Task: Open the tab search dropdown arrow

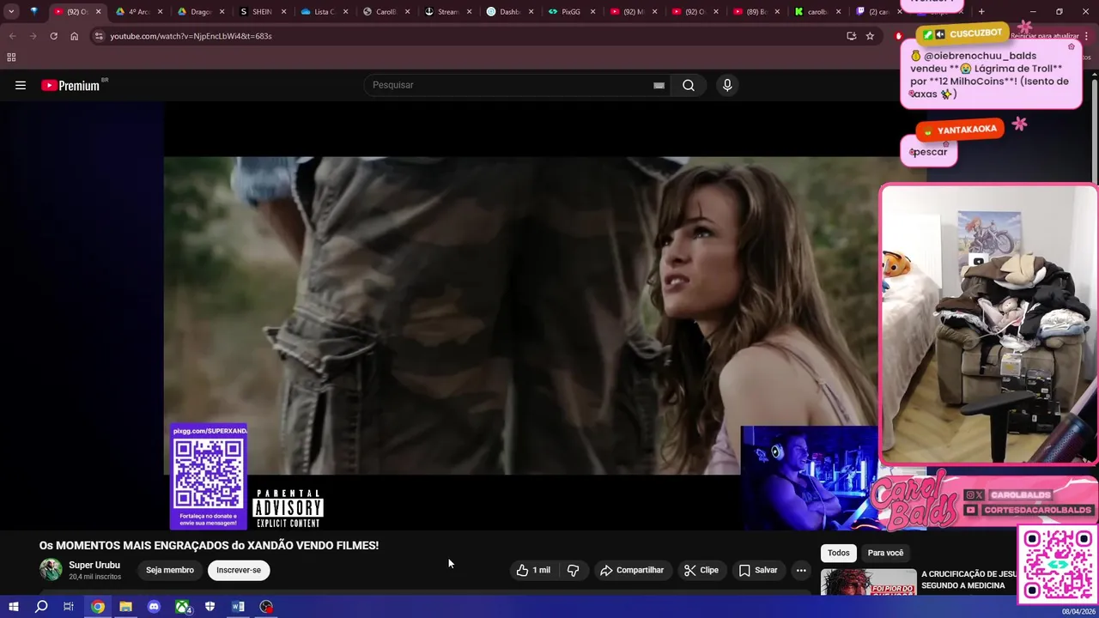Action: click(x=11, y=12)
